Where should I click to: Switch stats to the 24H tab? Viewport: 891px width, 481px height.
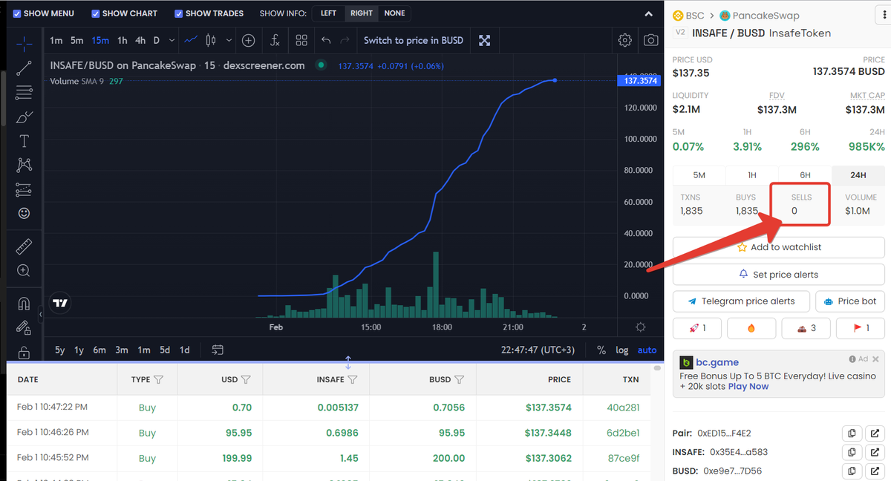[x=858, y=175]
